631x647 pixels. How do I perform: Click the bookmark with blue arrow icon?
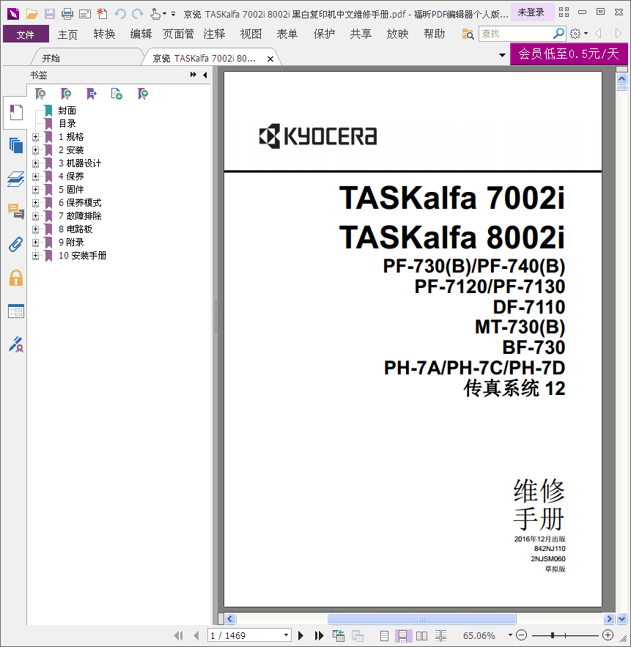92,94
